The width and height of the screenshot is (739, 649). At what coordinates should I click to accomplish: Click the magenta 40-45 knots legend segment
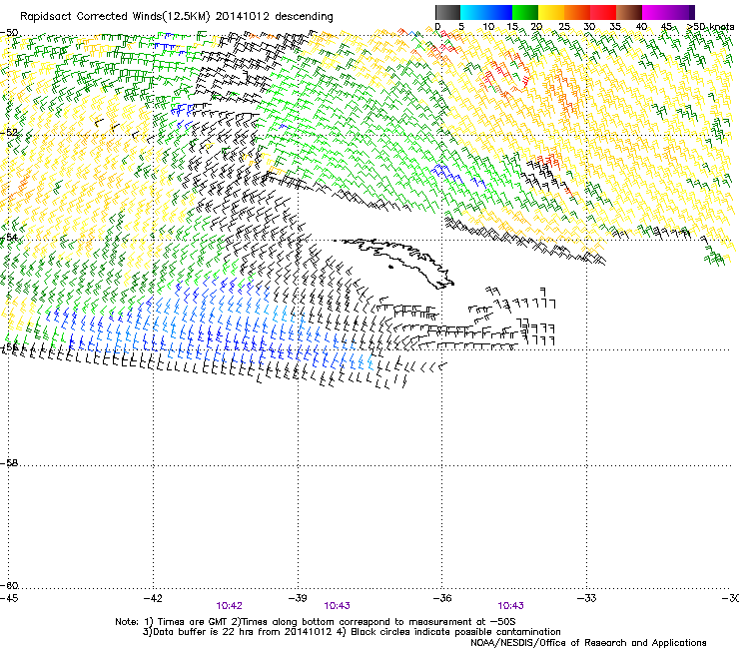click(x=655, y=12)
